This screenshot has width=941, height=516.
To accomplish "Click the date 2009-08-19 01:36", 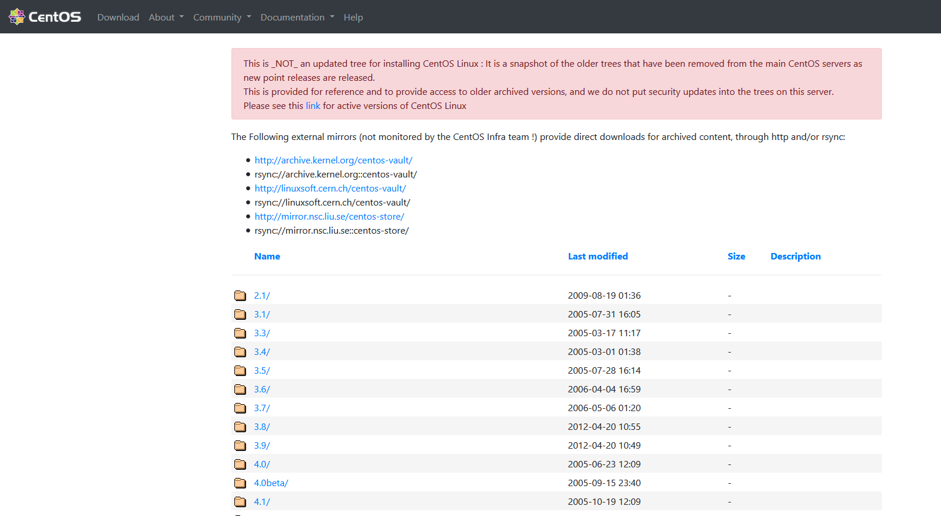I will click(x=604, y=295).
